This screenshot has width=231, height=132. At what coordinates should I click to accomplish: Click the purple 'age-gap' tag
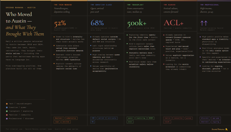(216, 118)
